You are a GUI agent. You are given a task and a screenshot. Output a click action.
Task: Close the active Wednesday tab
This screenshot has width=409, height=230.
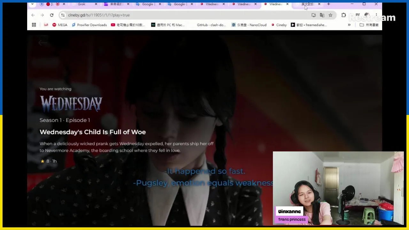pyautogui.click(x=287, y=4)
